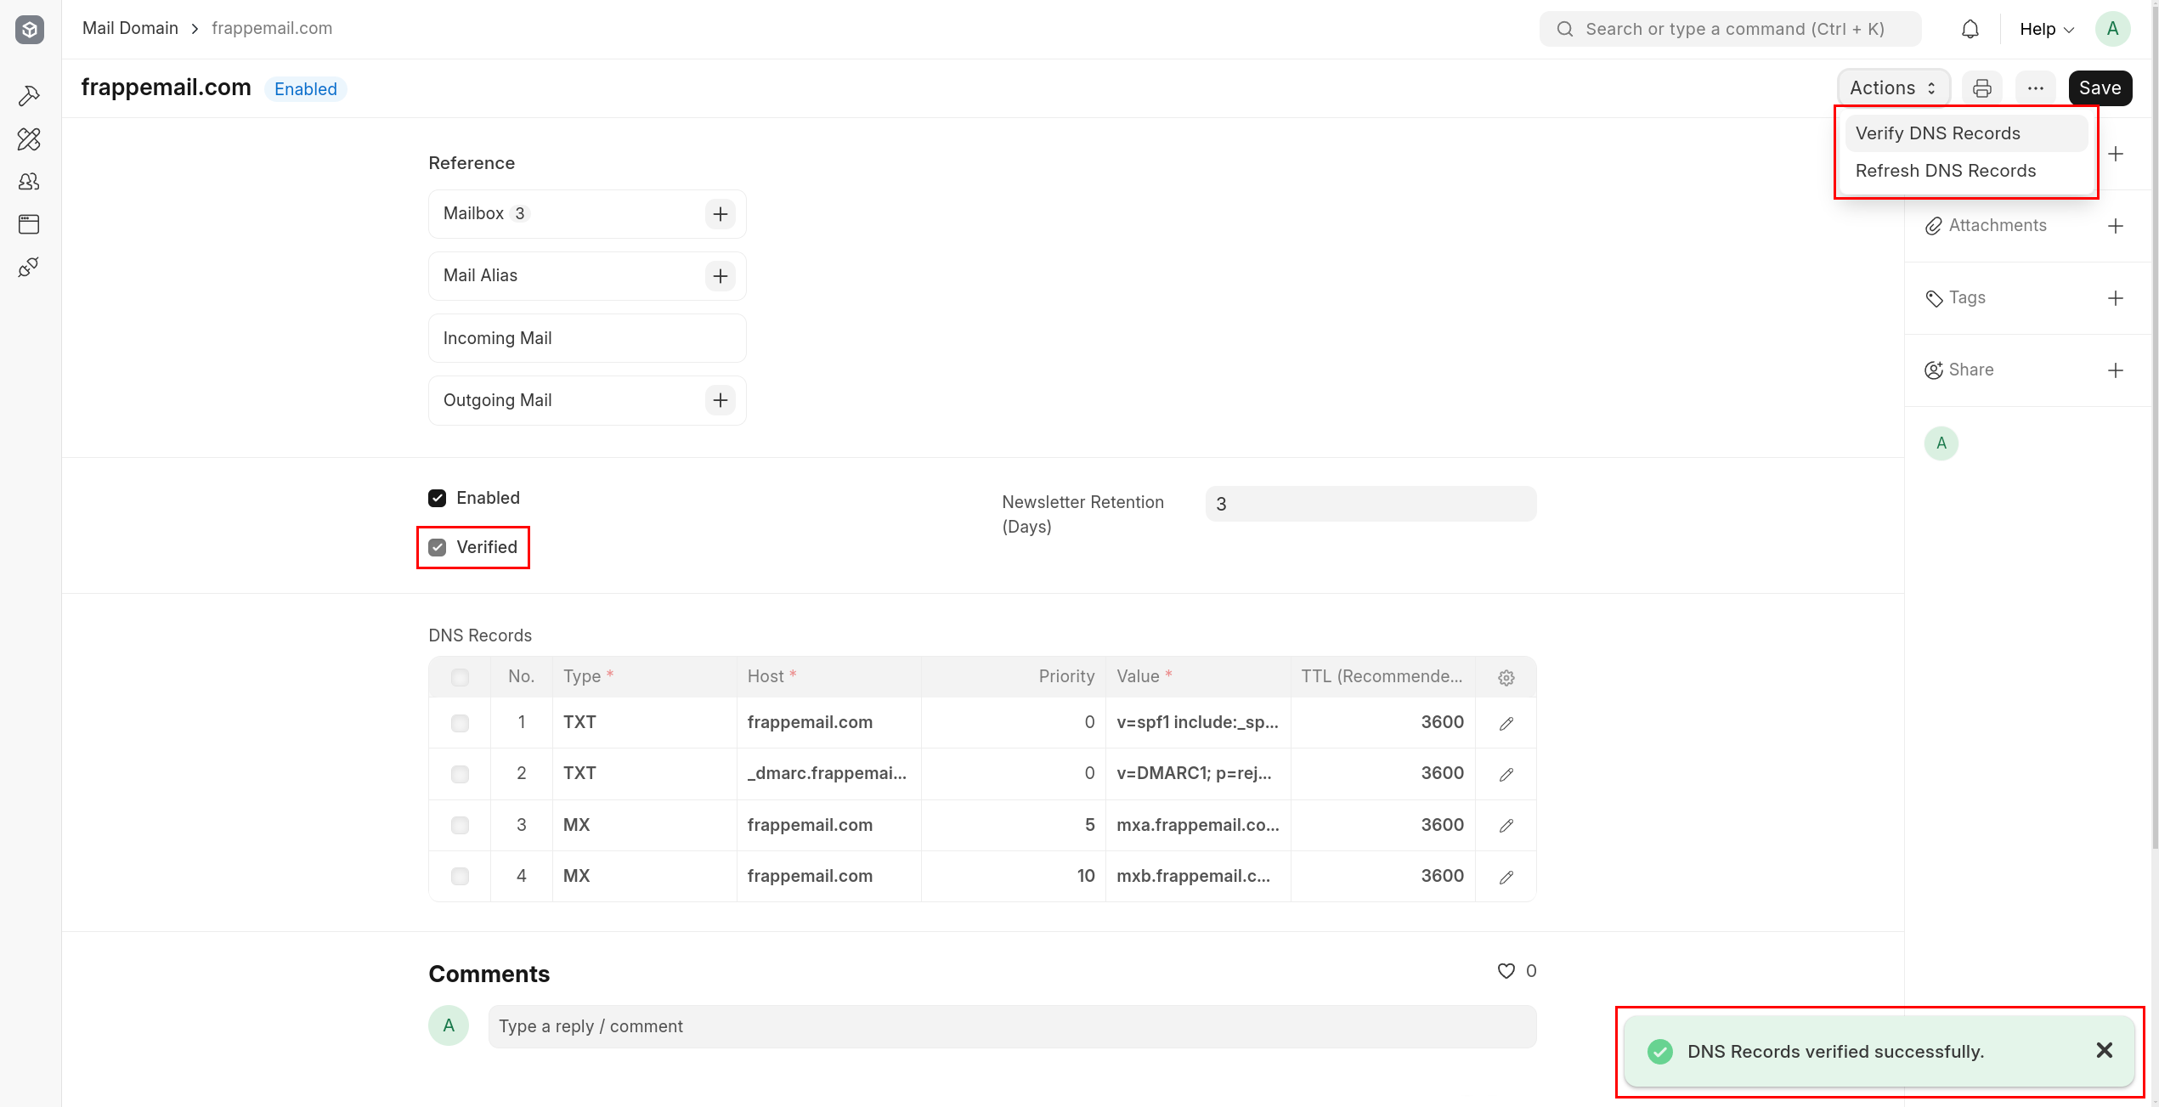Open the Outgoing Mail reference link
2159x1107 pixels.
(497, 400)
